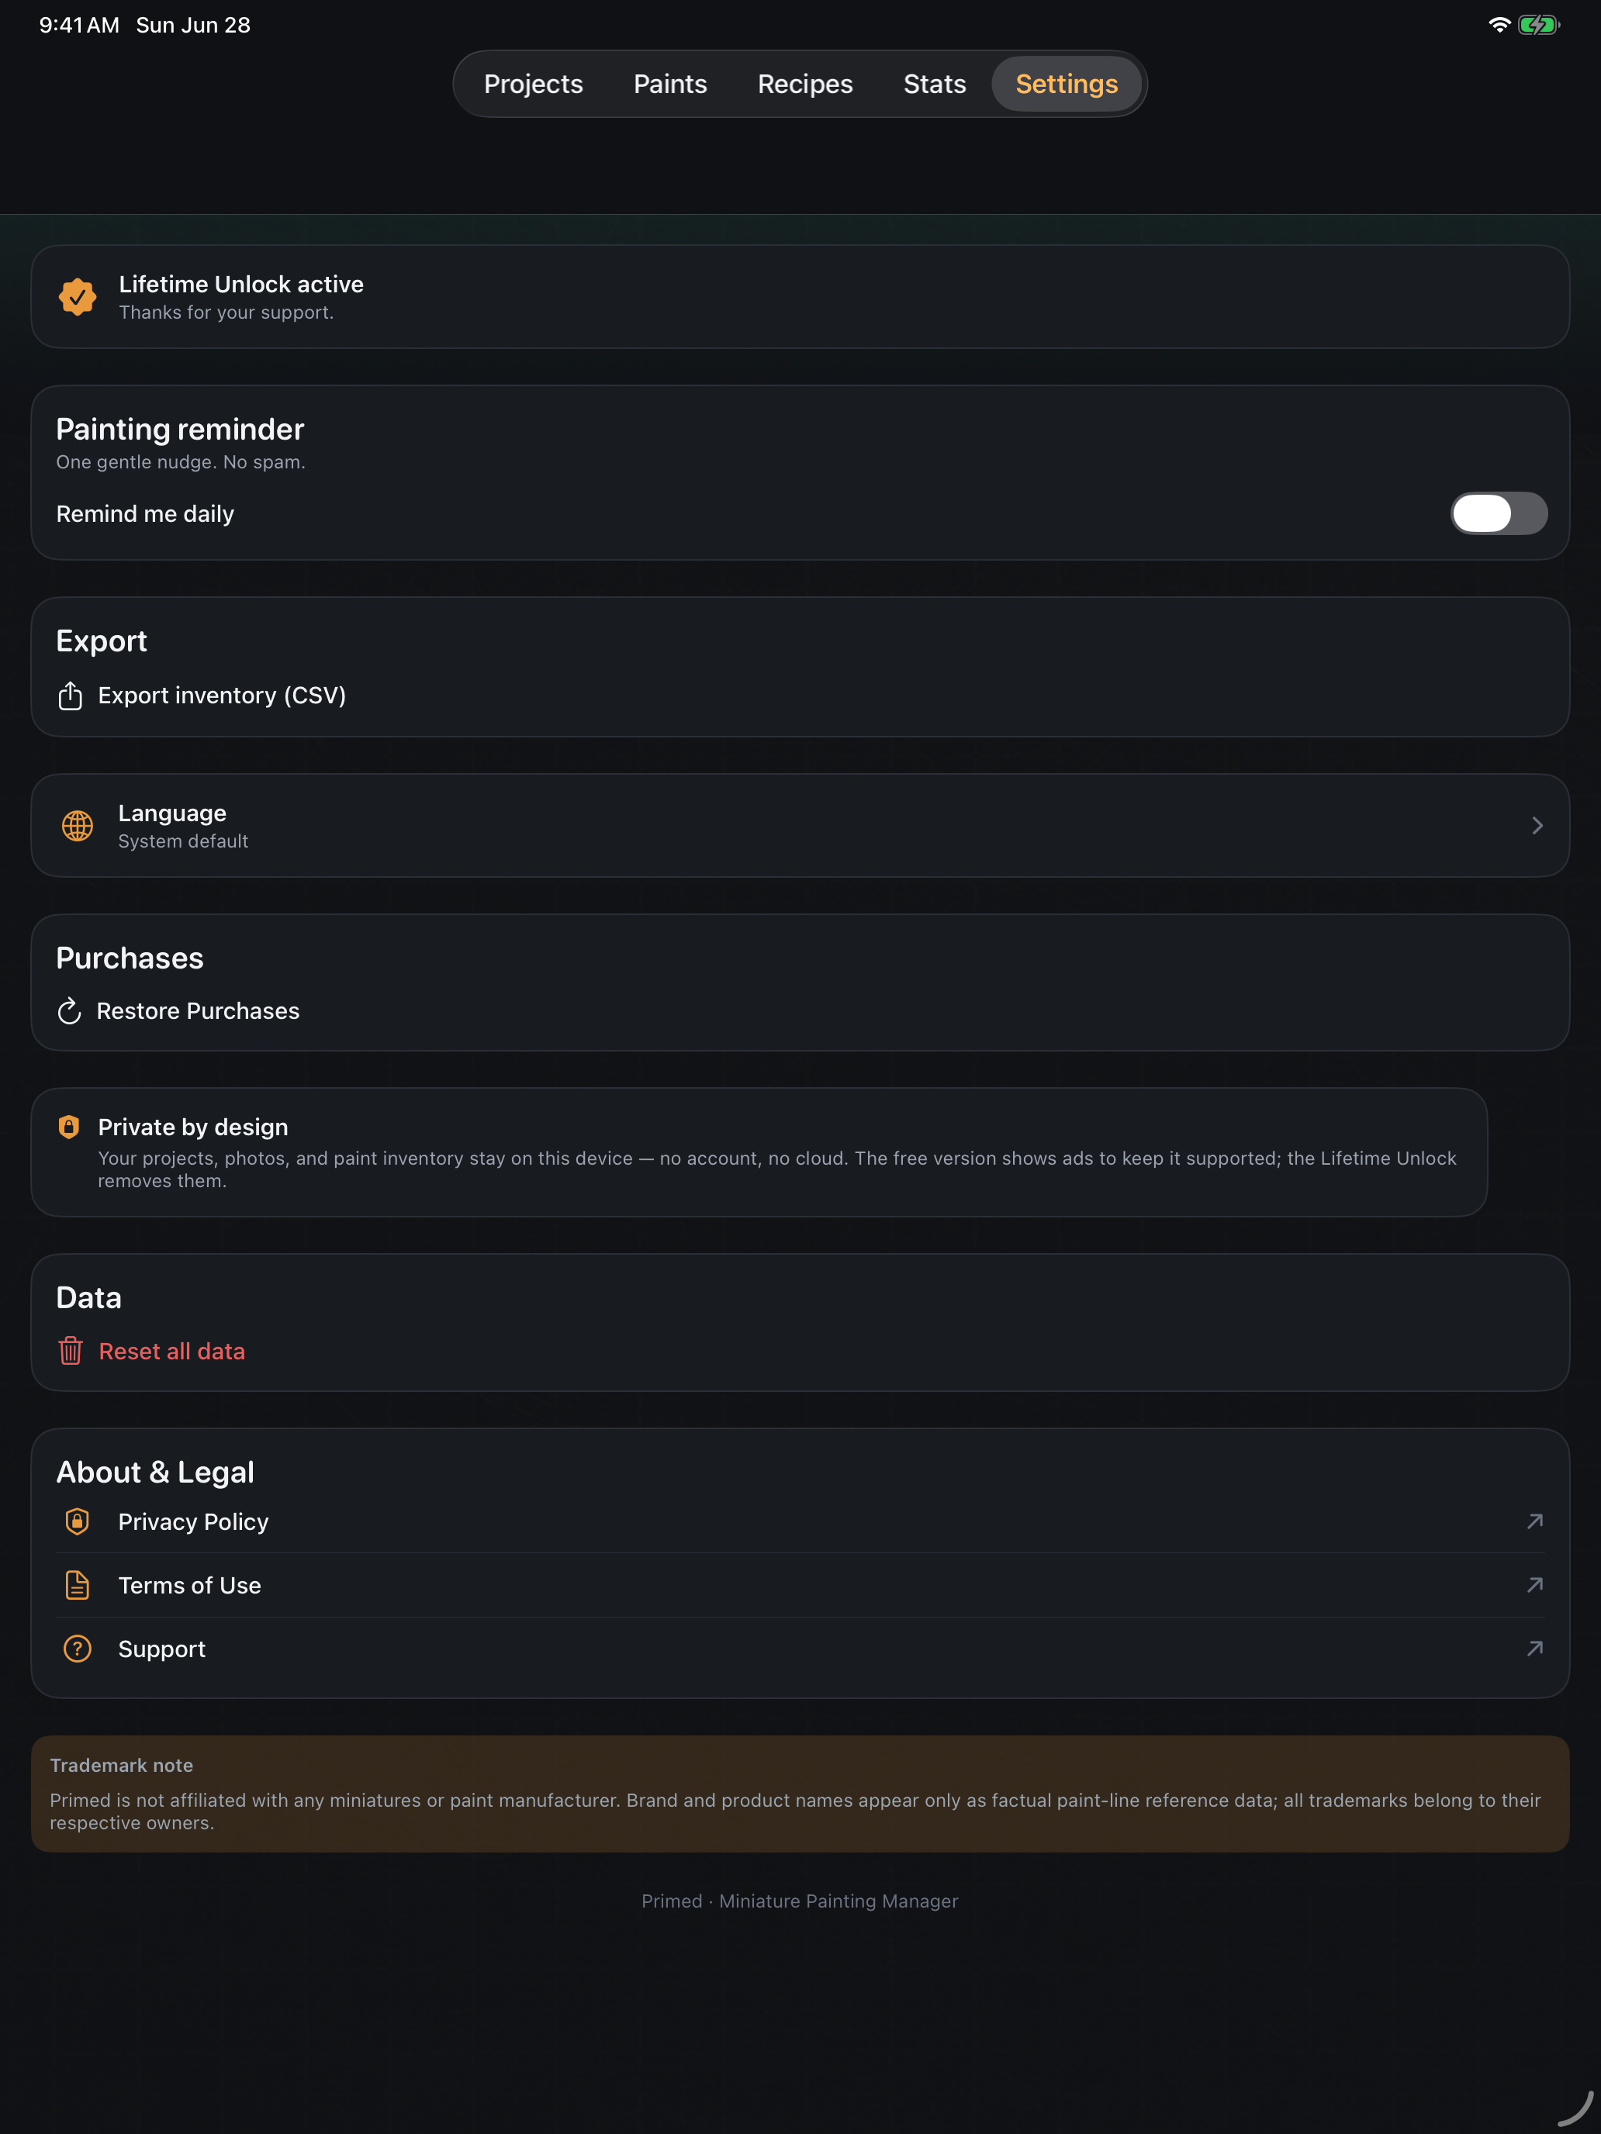Toggle the Remind me daily switch
Screen dimensions: 1601x2134
[1499, 513]
